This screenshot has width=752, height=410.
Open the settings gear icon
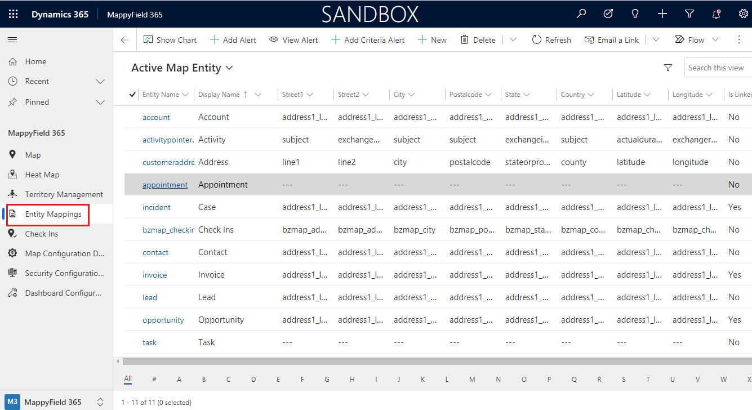click(x=744, y=14)
